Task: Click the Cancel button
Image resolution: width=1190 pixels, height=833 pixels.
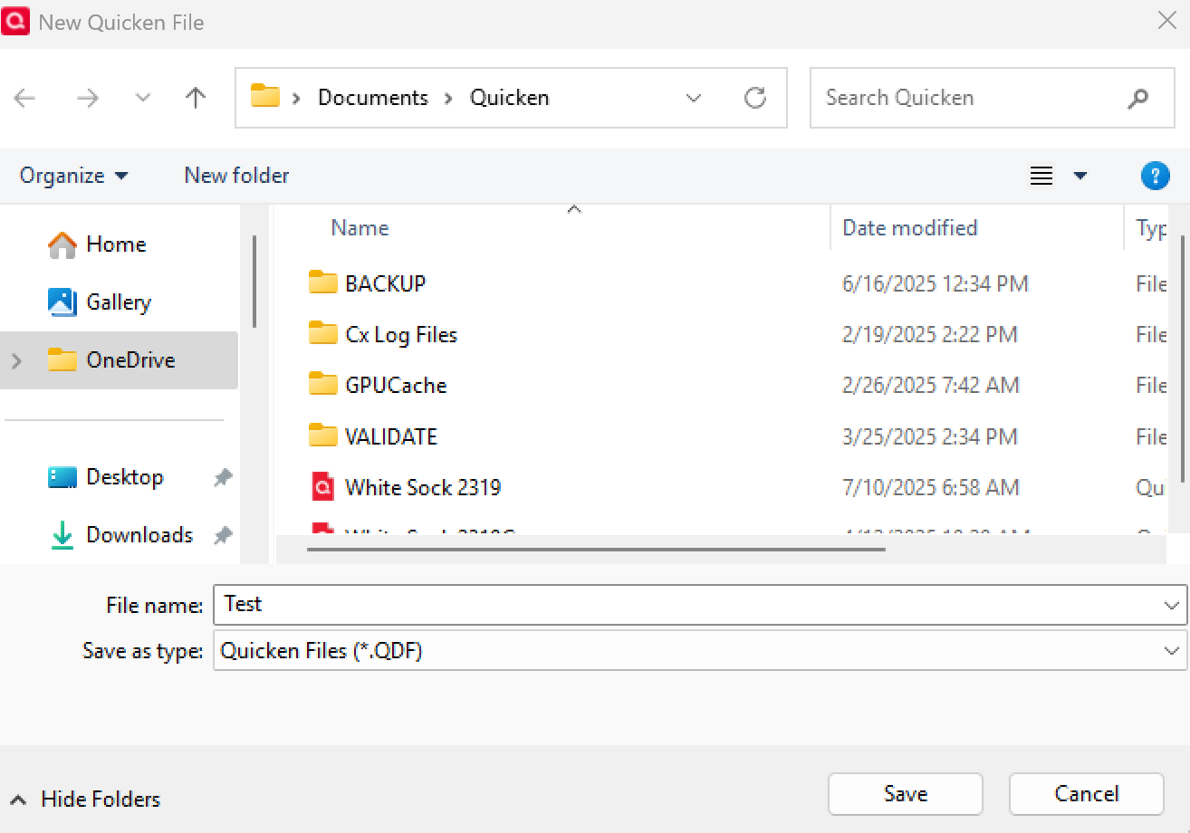Action: coord(1087,794)
